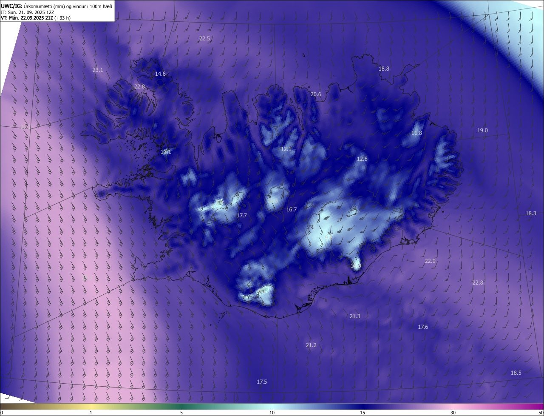Click the '10' tick label on the color scale
Viewport: 544px width, 416px height.
[272, 413]
